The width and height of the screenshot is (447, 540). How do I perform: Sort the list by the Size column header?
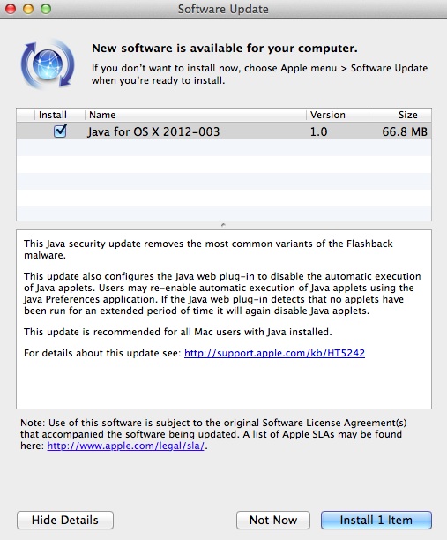click(x=400, y=115)
